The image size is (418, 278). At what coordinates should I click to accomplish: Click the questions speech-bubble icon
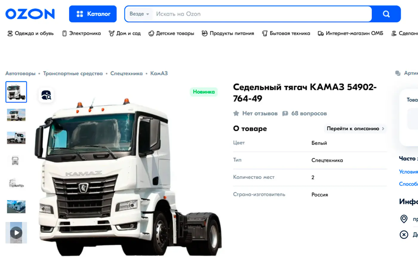pyautogui.click(x=285, y=114)
